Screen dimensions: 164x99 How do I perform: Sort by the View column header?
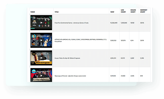point(112,12)
